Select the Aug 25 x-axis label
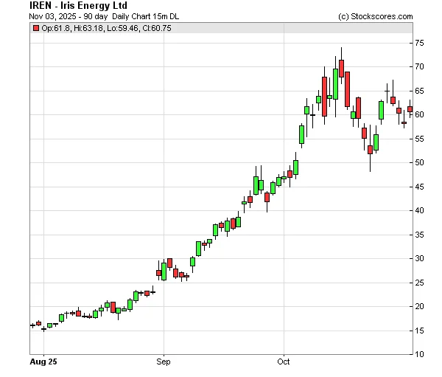 coord(45,362)
